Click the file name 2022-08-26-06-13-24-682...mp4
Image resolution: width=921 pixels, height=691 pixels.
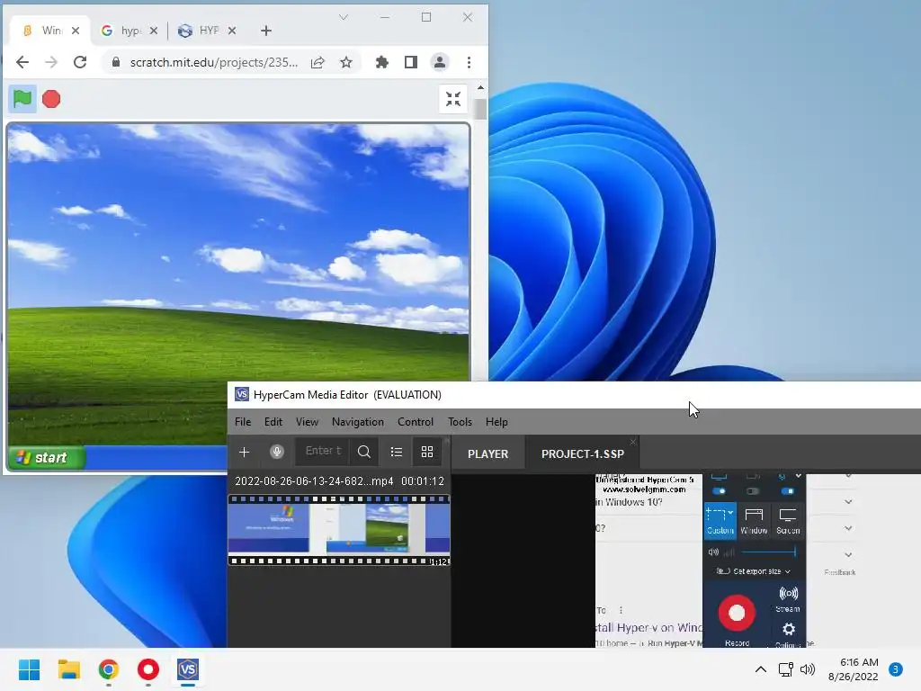tap(314, 481)
